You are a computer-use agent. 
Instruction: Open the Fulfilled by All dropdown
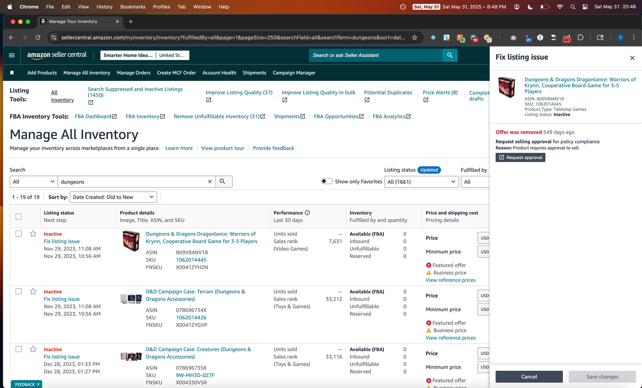475,182
